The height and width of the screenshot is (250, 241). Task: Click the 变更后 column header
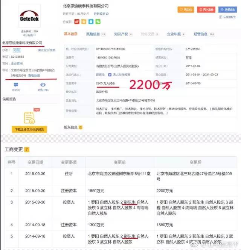coord(195,162)
